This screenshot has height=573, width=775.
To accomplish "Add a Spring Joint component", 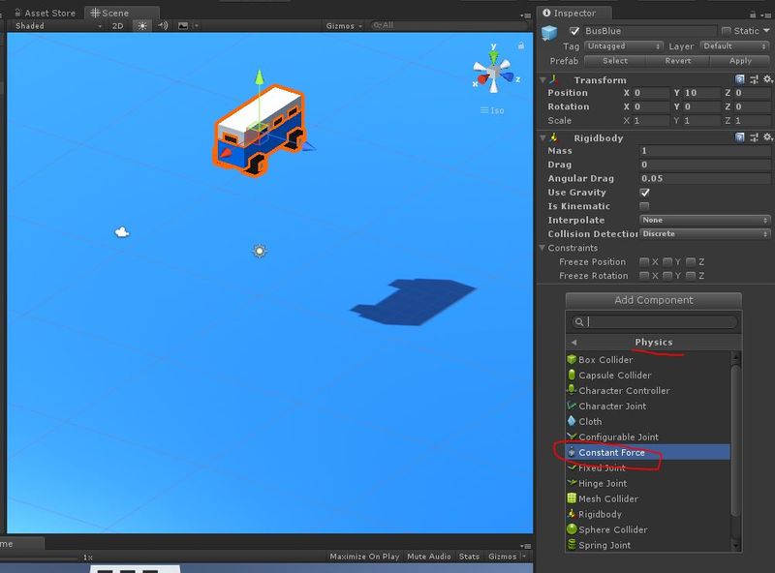I will tap(648, 545).
